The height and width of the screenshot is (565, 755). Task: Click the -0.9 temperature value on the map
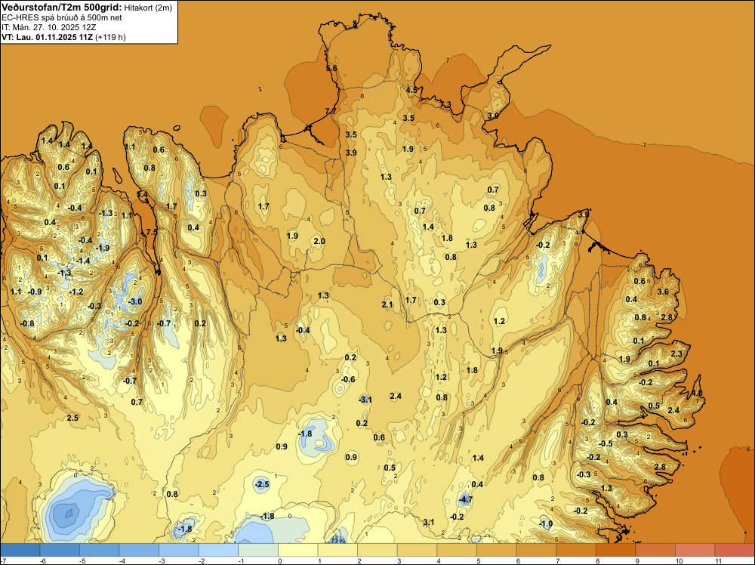(35, 292)
